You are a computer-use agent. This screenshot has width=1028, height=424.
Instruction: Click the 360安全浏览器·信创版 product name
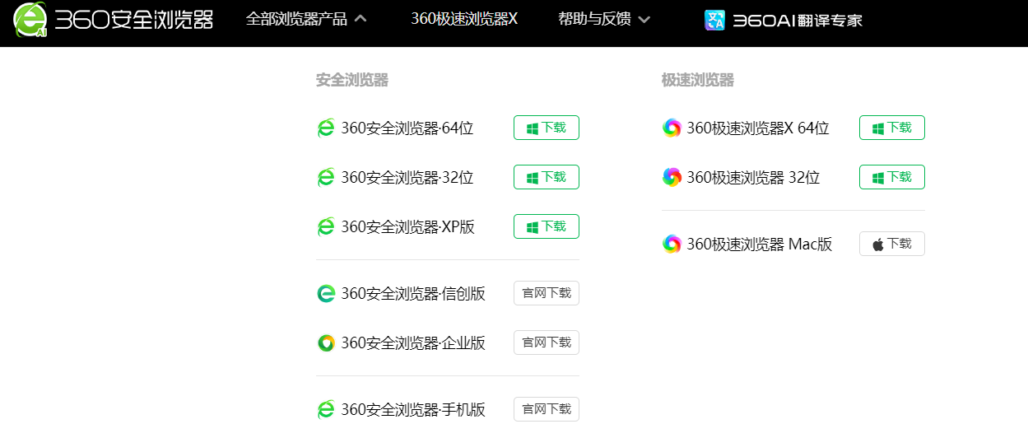click(x=413, y=294)
